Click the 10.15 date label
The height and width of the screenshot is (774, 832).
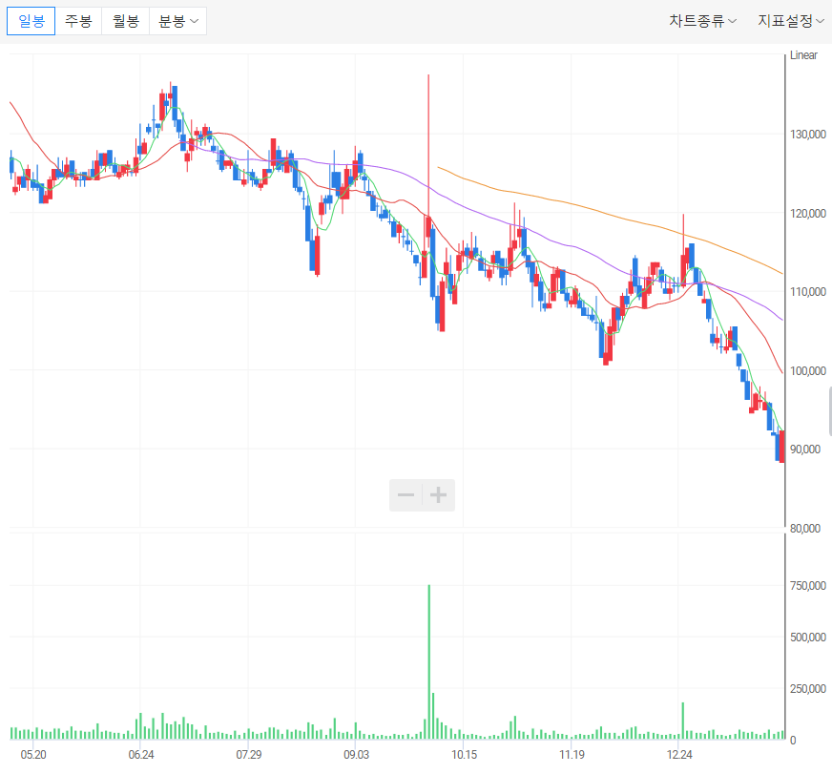pos(465,754)
